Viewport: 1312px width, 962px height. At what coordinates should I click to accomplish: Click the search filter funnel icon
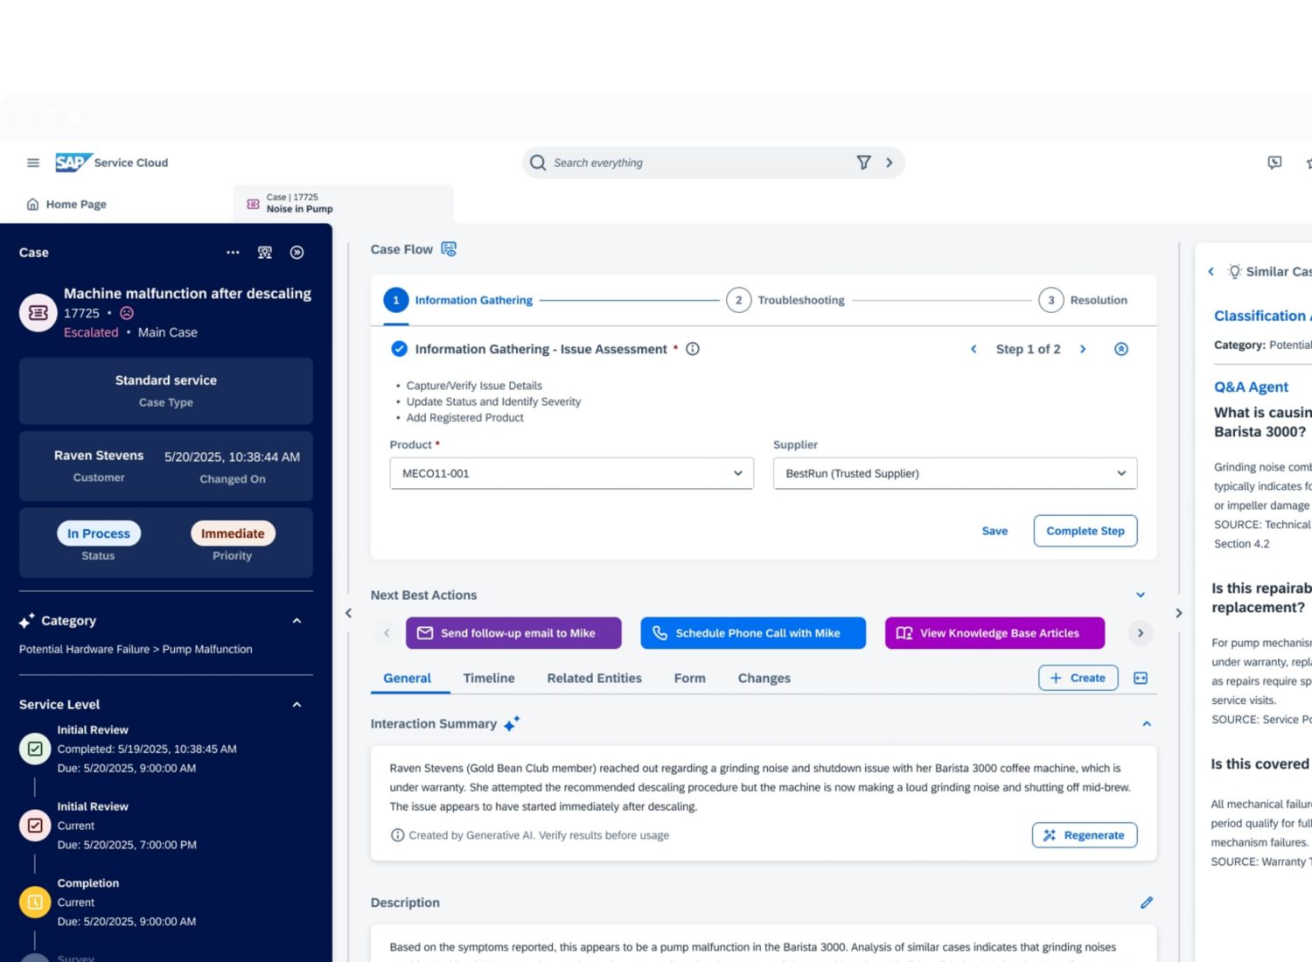863,163
